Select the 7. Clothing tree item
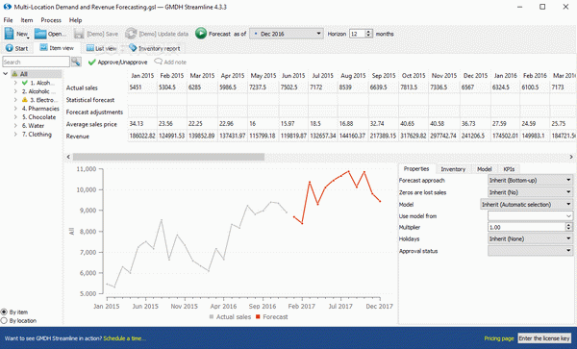 (37, 135)
